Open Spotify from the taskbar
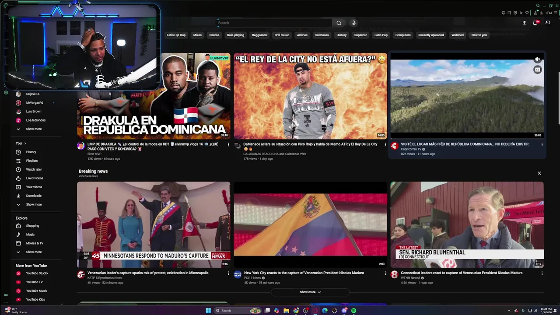The image size is (560, 315). (x=353, y=311)
